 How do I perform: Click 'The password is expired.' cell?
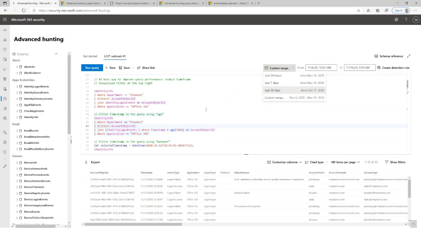click(x=247, y=206)
